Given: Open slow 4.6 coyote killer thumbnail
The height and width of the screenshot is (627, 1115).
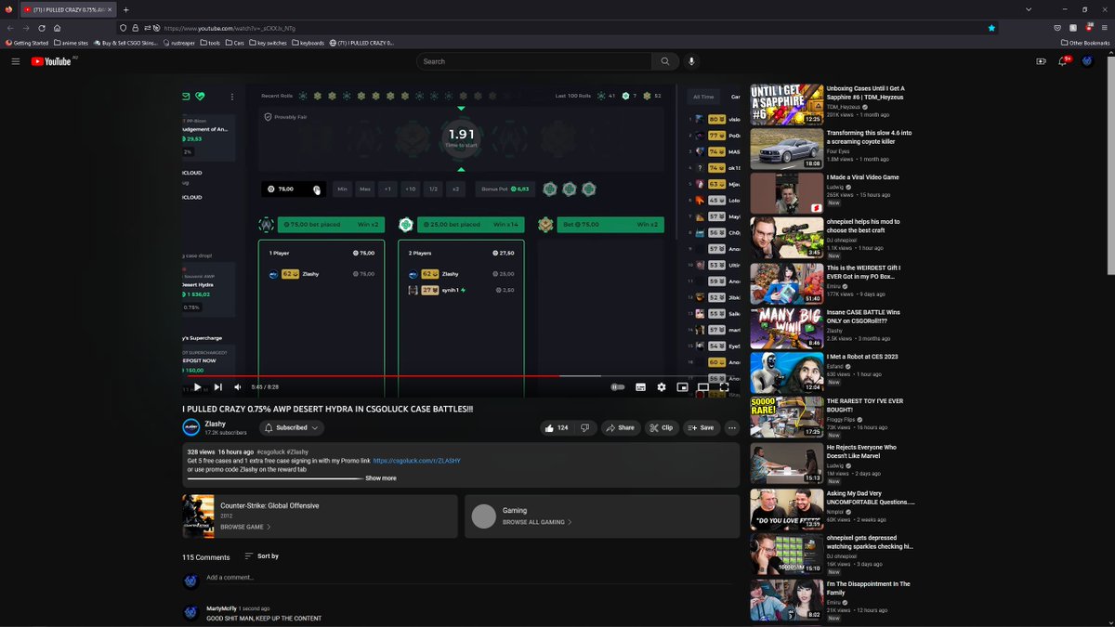Looking at the screenshot, I should coord(786,149).
